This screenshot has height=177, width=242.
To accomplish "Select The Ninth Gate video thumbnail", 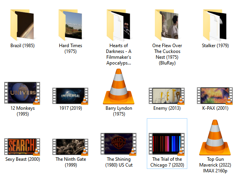I will click(70, 147).
